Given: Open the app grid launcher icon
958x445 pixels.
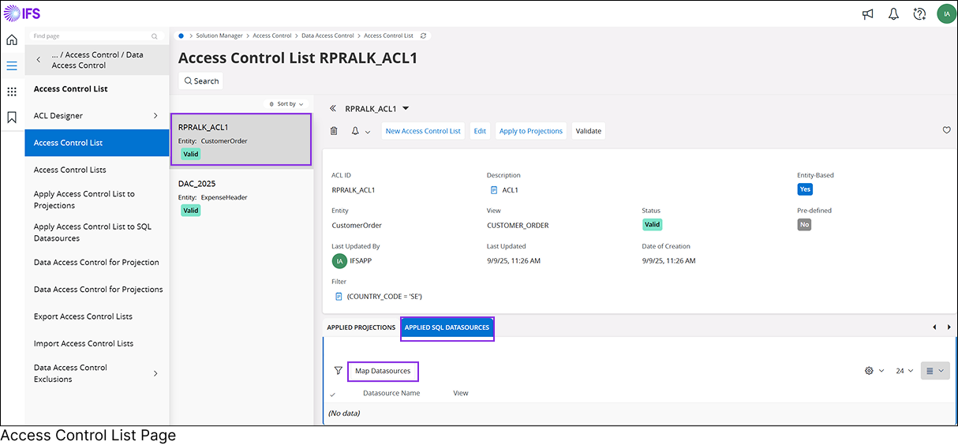Looking at the screenshot, I should click(x=12, y=92).
